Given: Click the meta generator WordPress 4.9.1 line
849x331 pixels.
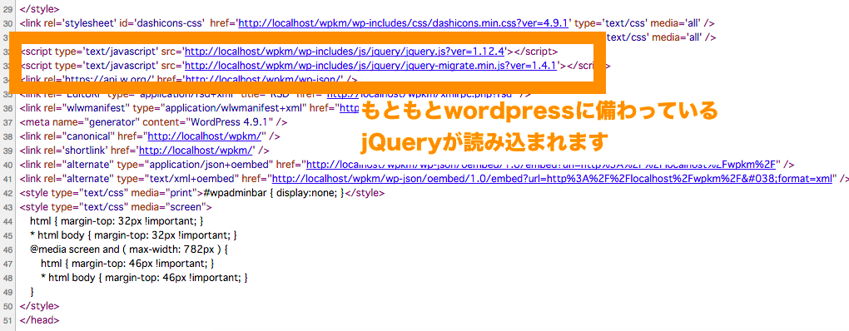Looking at the screenshot, I should pos(153,122).
